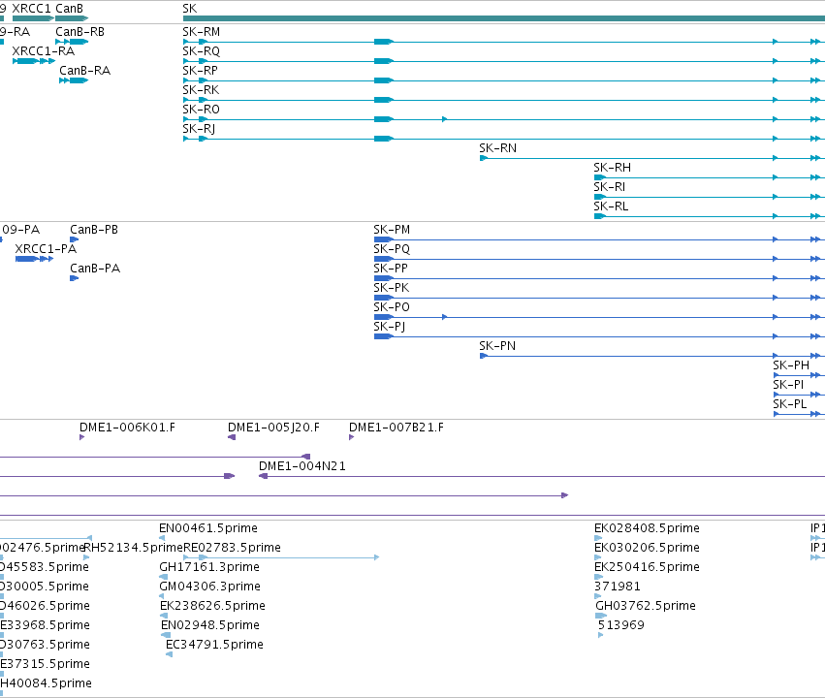Viewport: 825px width, 698px height.
Task: Select the SK-PJ protein label
Action: (390, 327)
